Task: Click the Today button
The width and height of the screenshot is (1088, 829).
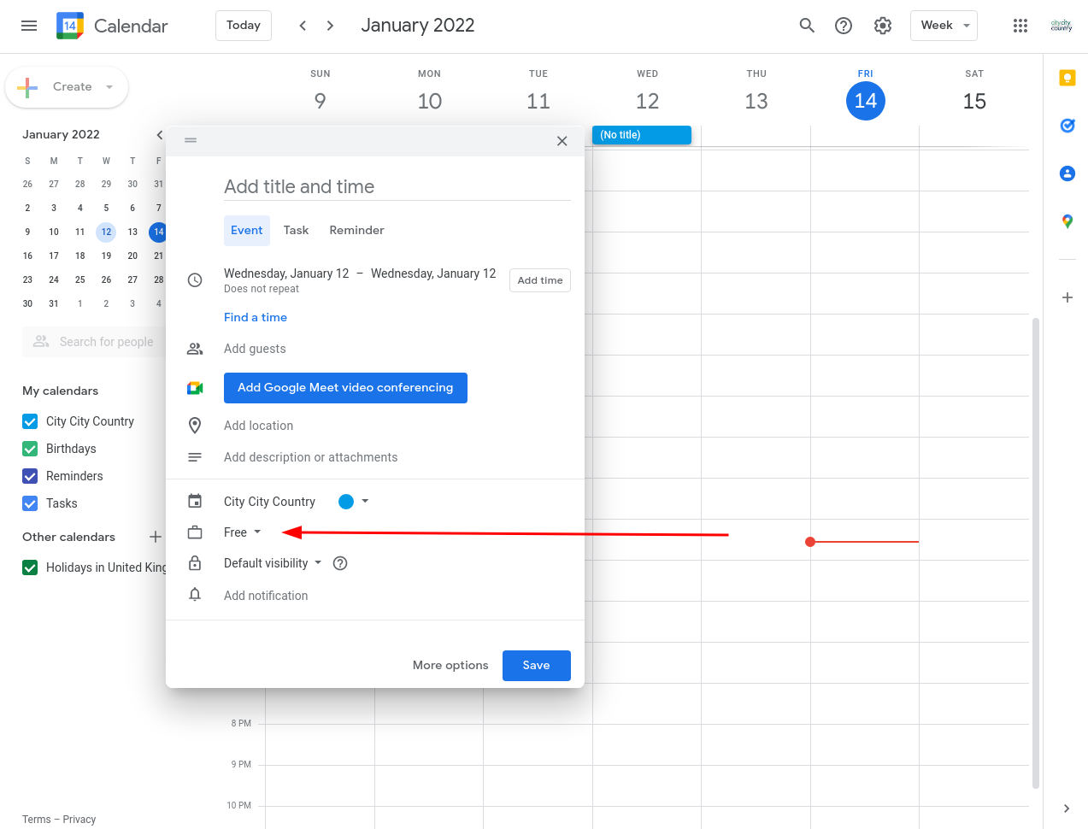Action: coord(244,26)
